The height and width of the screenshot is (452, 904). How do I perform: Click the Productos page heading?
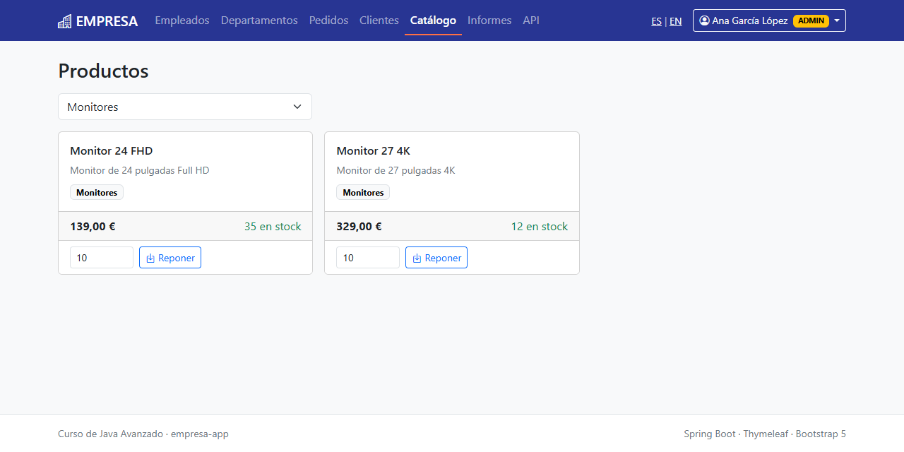(x=103, y=71)
